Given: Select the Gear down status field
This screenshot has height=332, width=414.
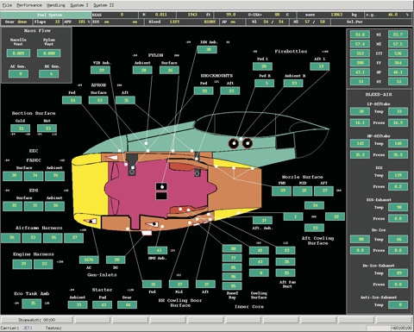Looking at the screenshot, I should coord(16,22).
